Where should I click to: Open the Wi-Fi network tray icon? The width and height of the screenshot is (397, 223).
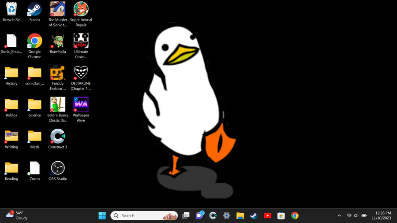(x=349, y=216)
